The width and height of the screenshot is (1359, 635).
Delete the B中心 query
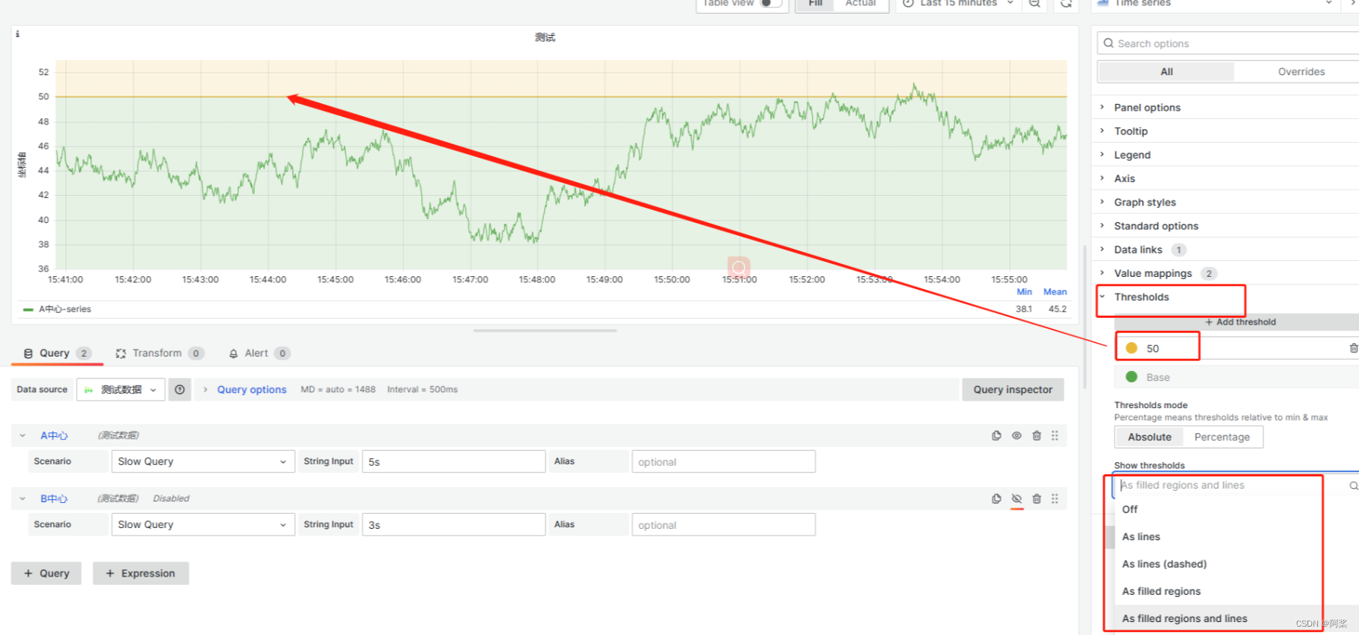(1037, 498)
